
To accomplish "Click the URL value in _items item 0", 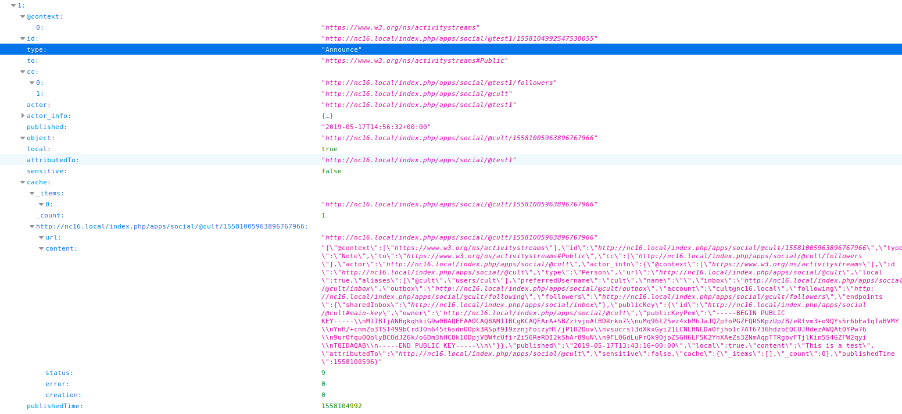I will pos(460,204).
